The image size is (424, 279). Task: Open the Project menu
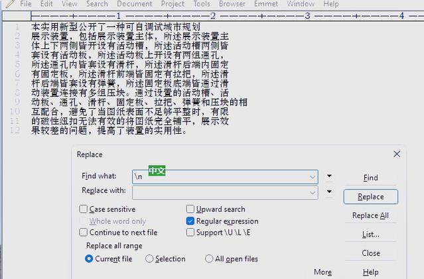coord(173,4)
